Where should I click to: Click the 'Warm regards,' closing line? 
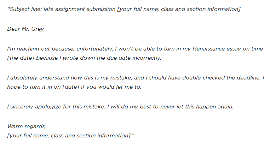pos(26,126)
